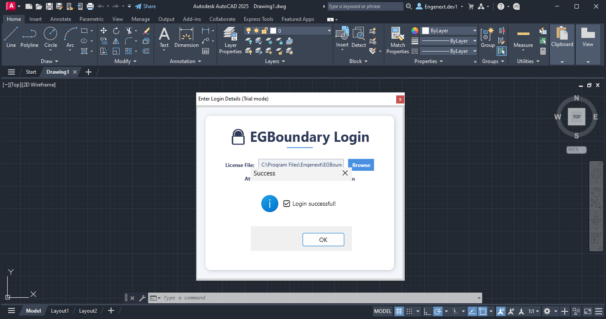Open the annotation scale 1:1 dropdown
This screenshot has width=606, height=319.
pos(534,311)
